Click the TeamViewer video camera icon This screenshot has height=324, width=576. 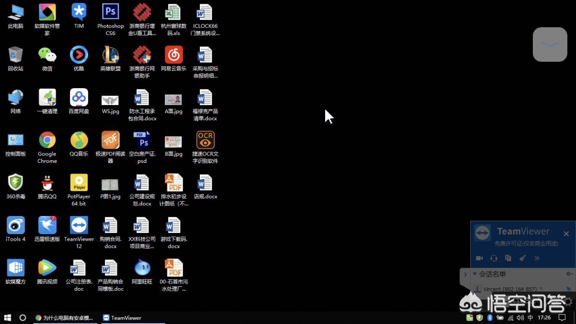(479, 258)
